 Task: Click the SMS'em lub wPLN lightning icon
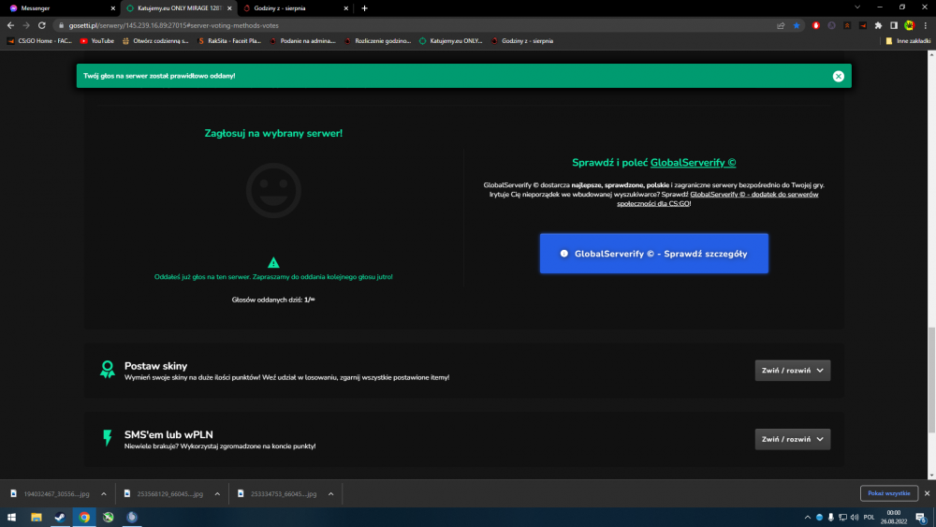click(108, 438)
